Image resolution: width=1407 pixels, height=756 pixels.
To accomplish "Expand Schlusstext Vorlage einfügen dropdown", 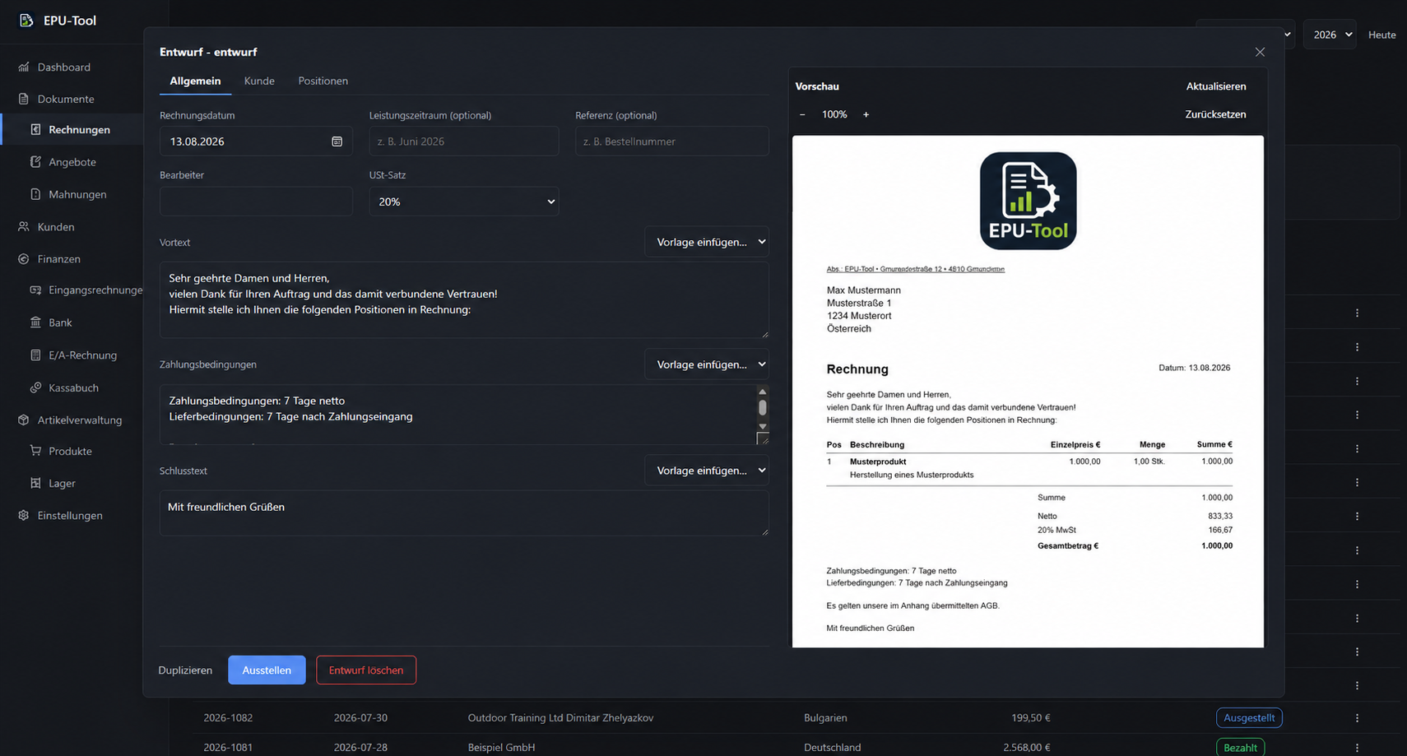I will click(x=707, y=471).
